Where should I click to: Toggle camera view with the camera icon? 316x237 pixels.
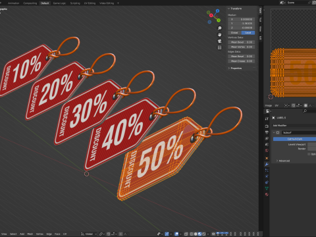[x=219, y=41]
